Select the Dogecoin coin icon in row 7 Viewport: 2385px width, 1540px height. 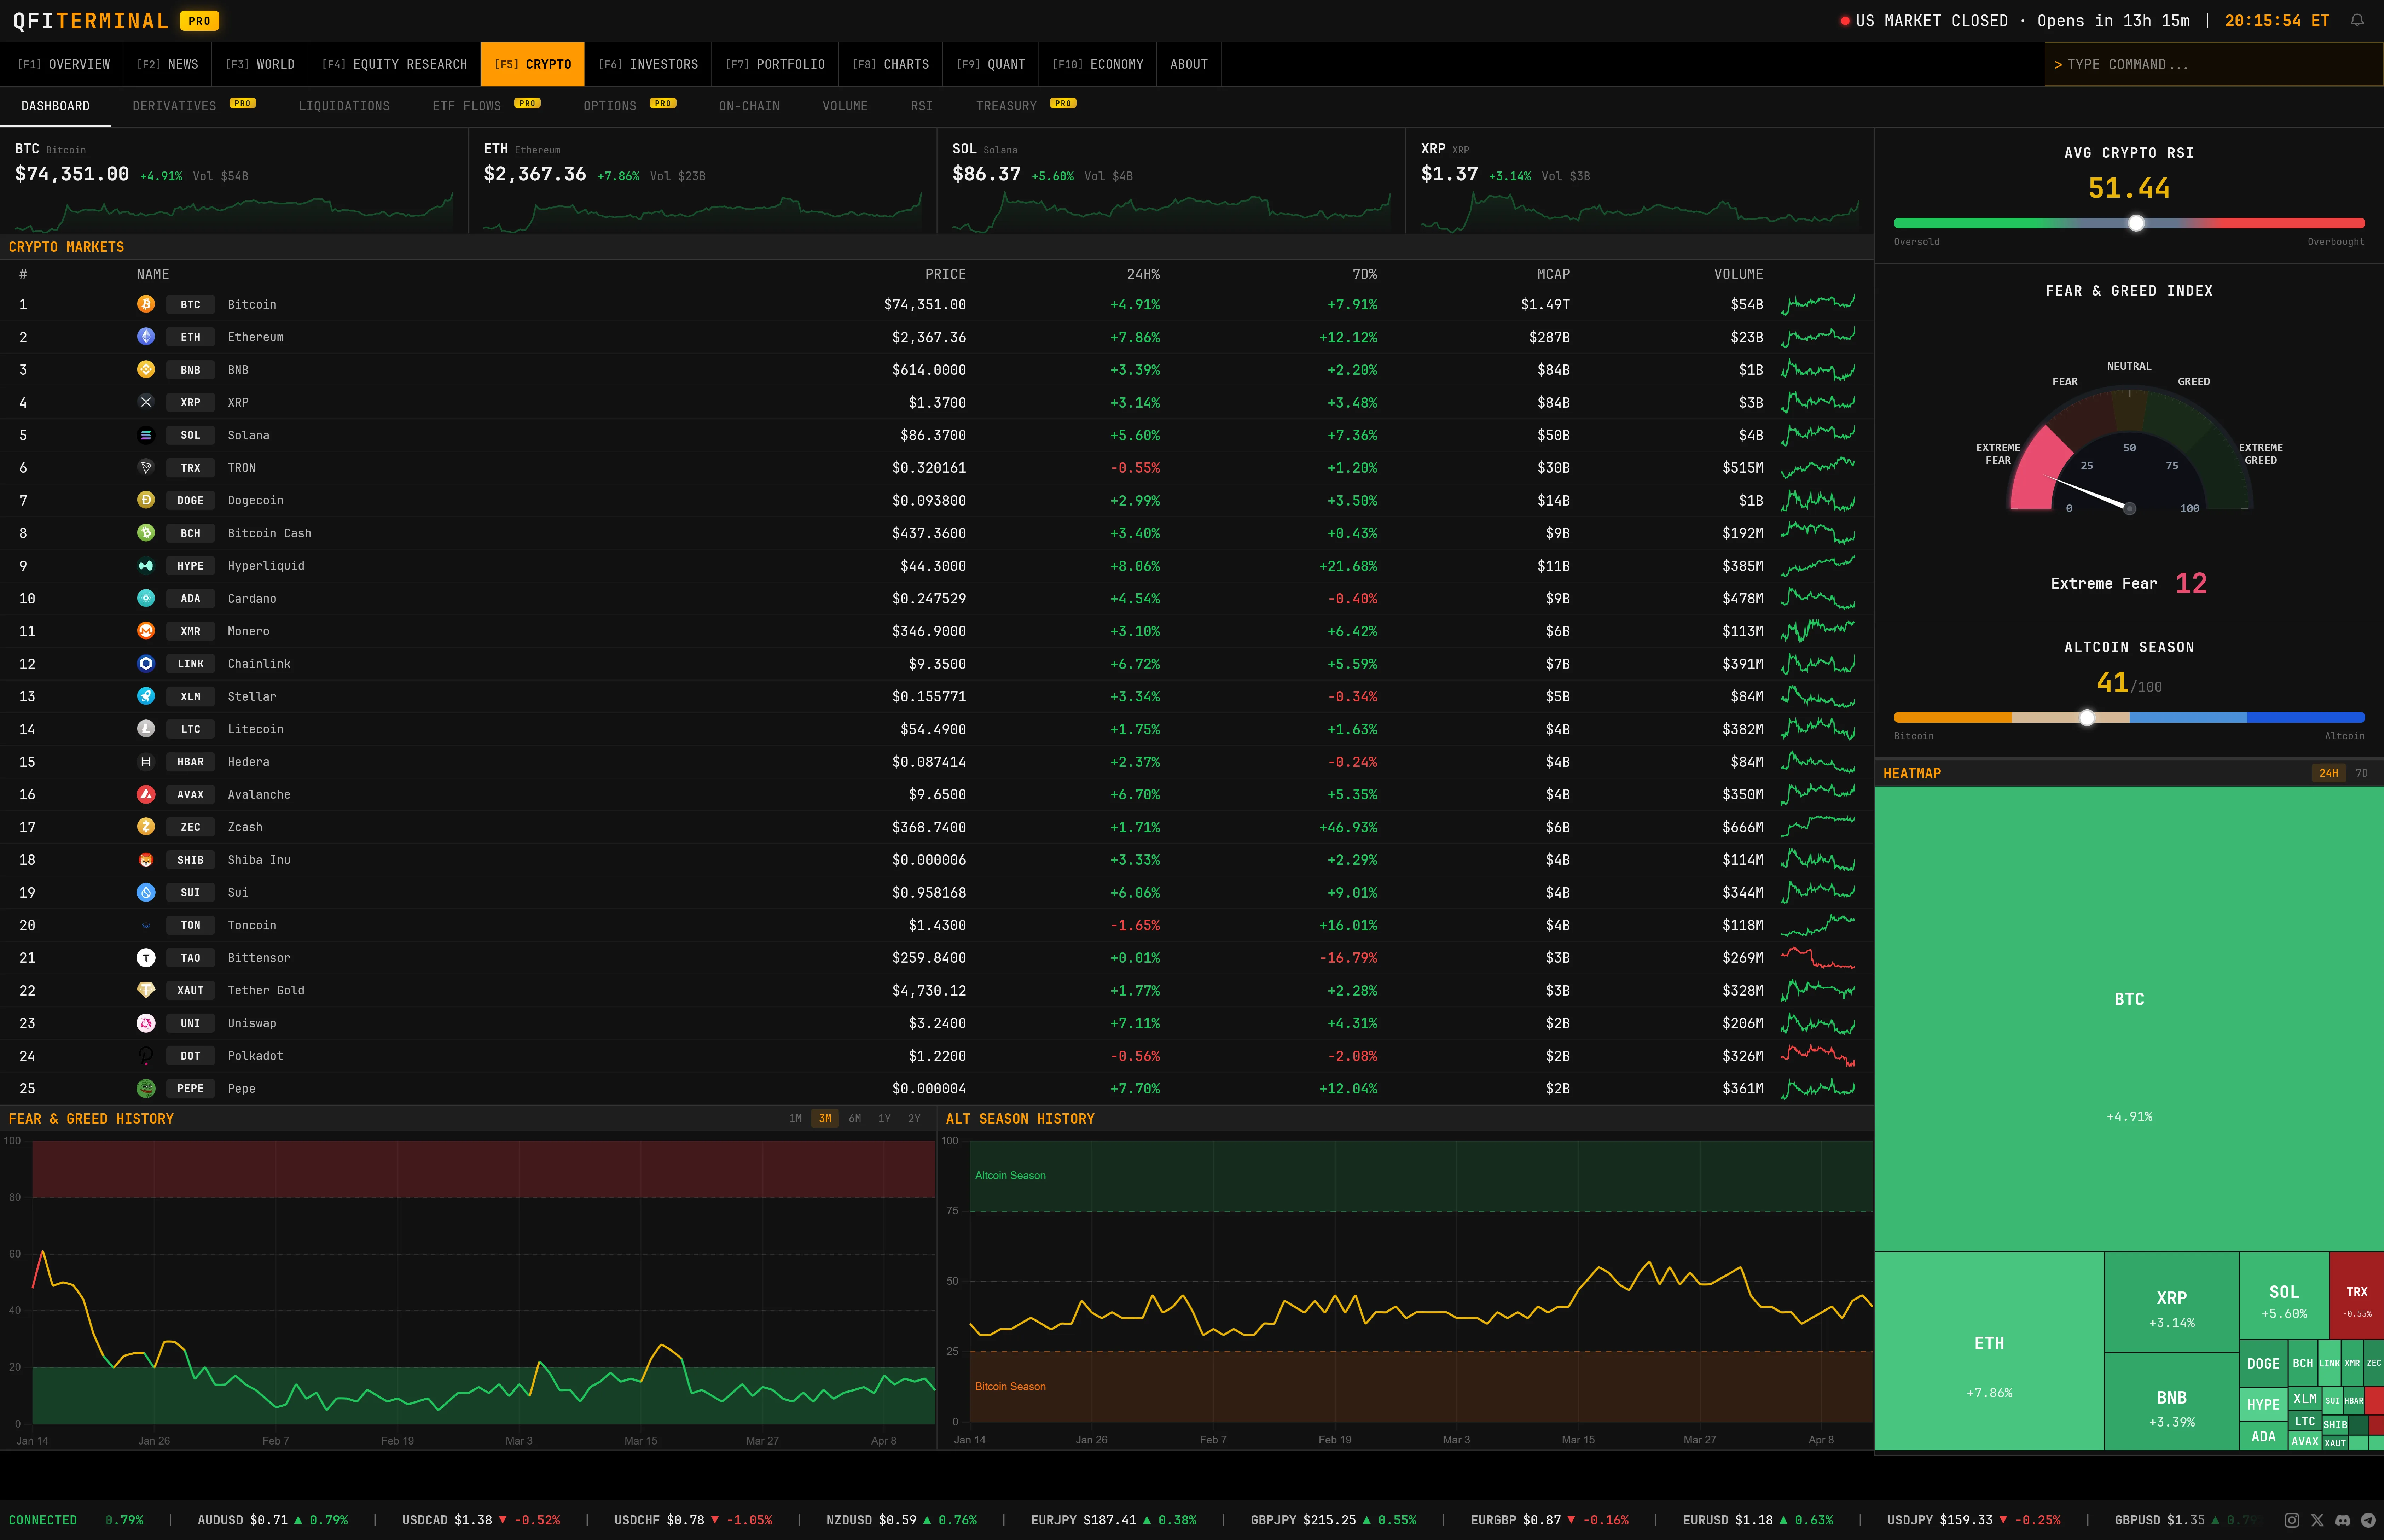point(146,500)
